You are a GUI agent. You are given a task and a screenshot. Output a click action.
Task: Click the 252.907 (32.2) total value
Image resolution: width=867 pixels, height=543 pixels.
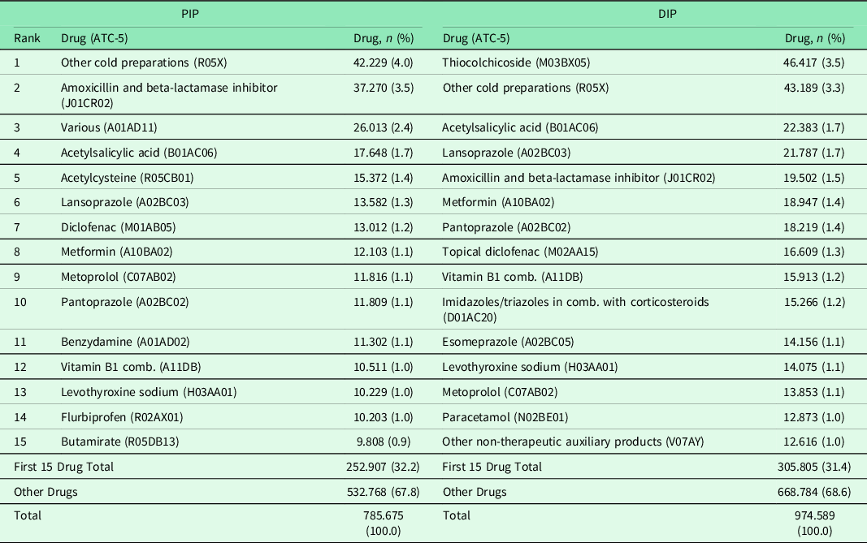380,467
